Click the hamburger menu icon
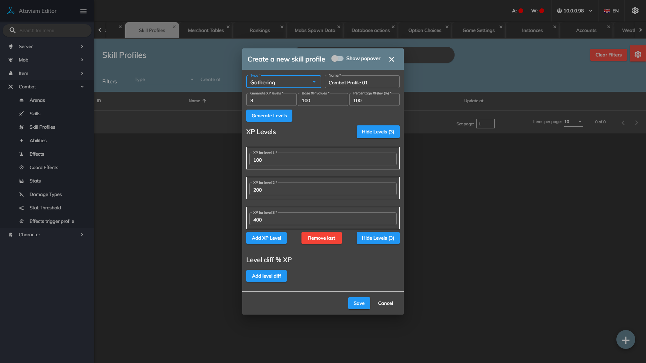Viewport: 646px width, 363px height. 83,11
